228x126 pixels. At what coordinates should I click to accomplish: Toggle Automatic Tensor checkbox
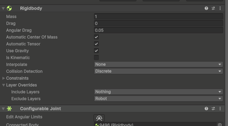pos(96,44)
